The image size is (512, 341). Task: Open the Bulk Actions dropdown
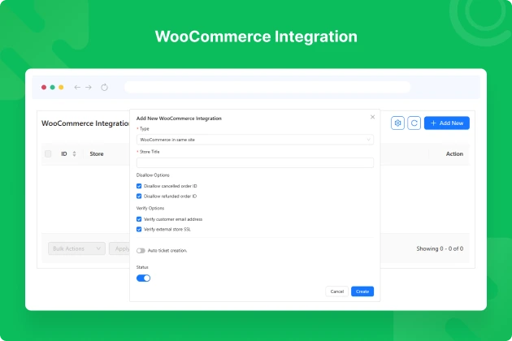76,248
